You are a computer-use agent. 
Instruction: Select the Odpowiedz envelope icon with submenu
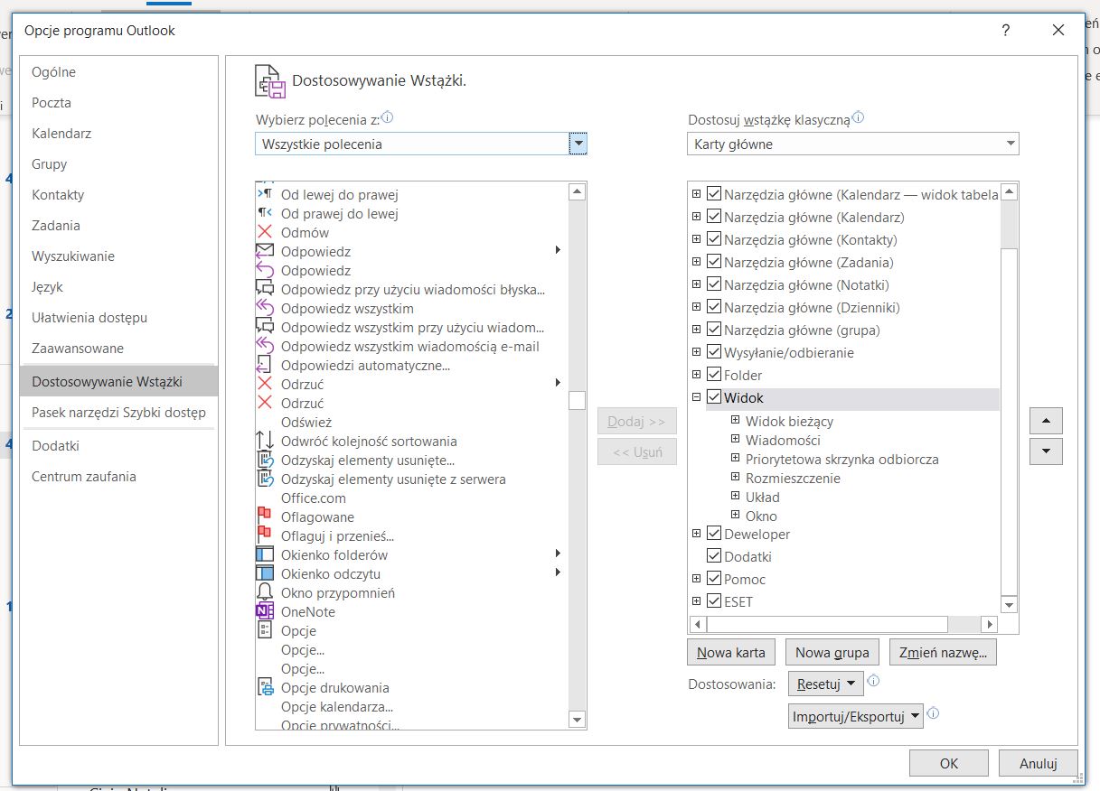(x=265, y=251)
